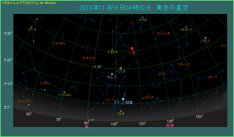Select the うしかい (Boötes) constellation label
Viewport: 234px width, 137px height.
pyautogui.click(x=45, y=83)
